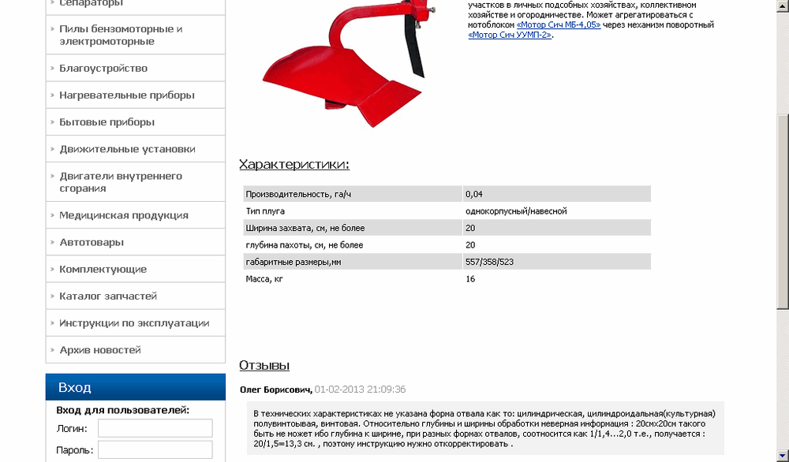Open the Комплектующие category
789x462 pixels.
[103, 270]
